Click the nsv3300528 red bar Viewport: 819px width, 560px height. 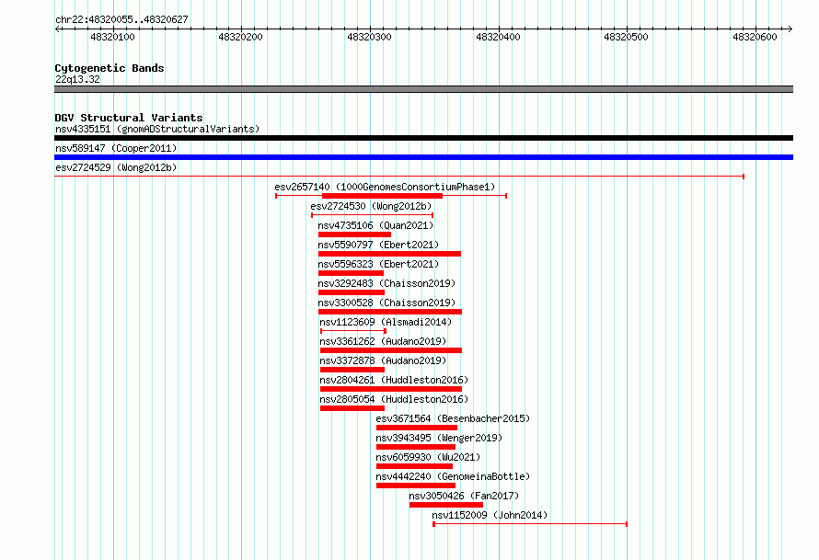390,312
